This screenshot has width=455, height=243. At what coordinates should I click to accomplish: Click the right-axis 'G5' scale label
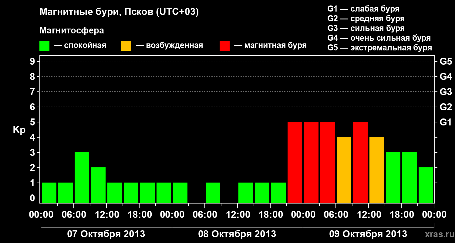446,61
